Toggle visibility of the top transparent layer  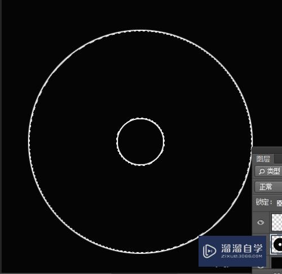[x=261, y=222]
